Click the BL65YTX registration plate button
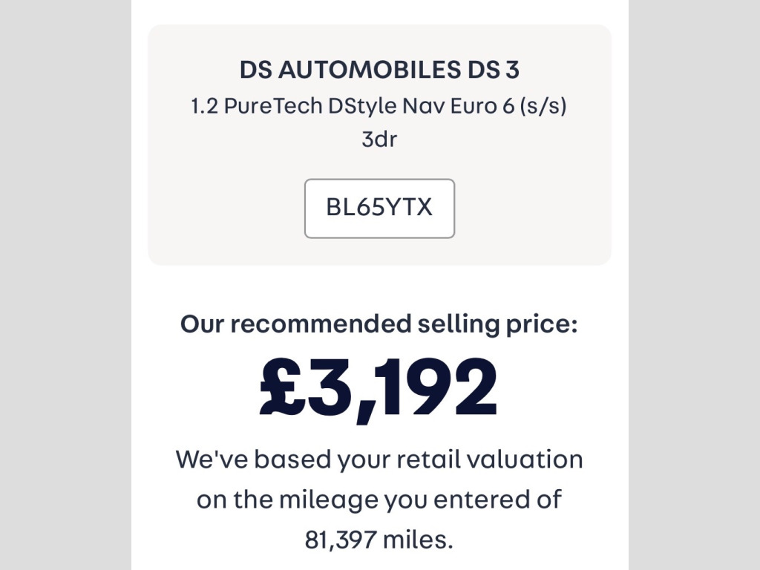 pyautogui.click(x=379, y=208)
